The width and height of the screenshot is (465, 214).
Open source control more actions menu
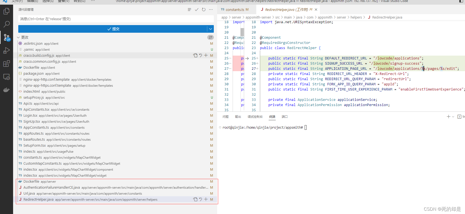click(x=211, y=10)
